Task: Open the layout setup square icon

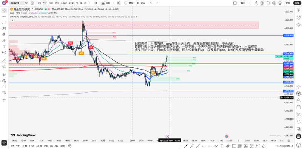Action: pos(235,3)
